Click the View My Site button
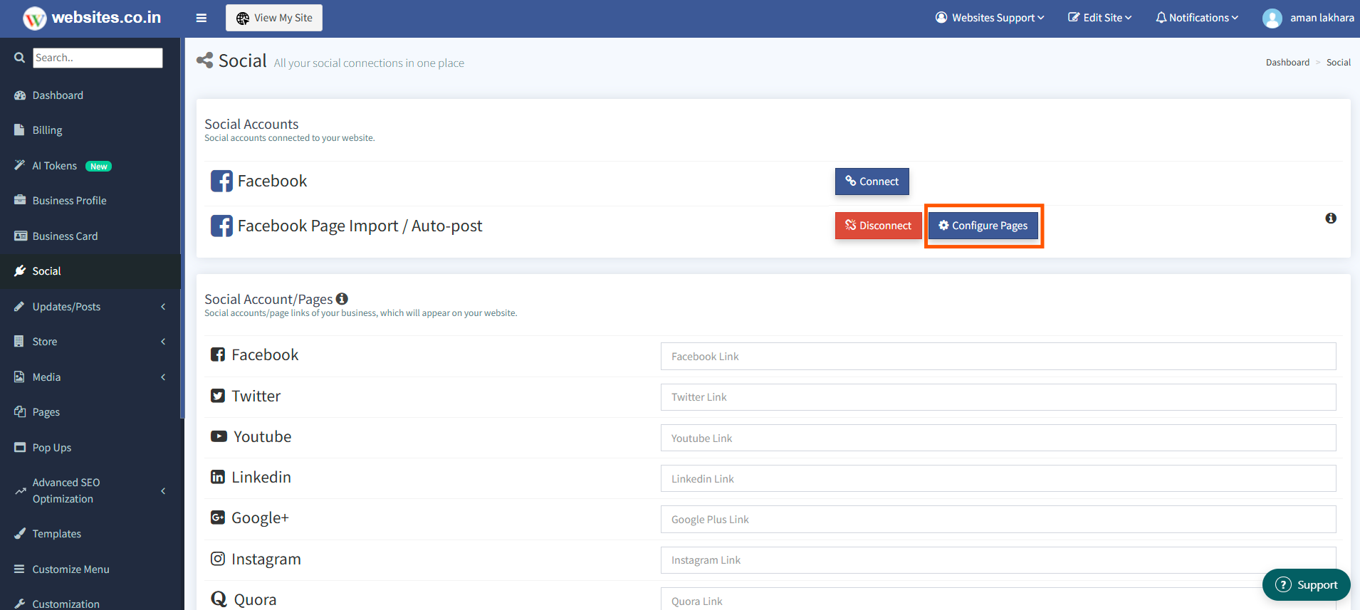 [274, 18]
